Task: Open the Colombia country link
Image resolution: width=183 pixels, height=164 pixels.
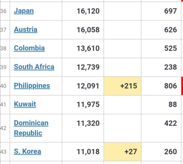Action: pyautogui.click(x=29, y=48)
